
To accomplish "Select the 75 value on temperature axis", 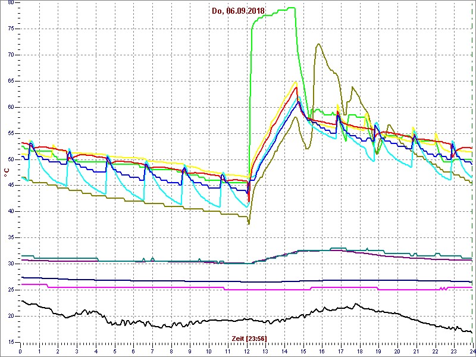I will [x=10, y=29].
